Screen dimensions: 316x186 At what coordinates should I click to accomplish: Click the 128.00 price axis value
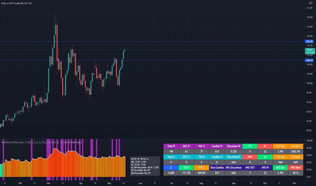309,17
